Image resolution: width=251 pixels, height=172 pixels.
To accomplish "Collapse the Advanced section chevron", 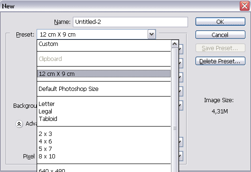I will click(19, 124).
